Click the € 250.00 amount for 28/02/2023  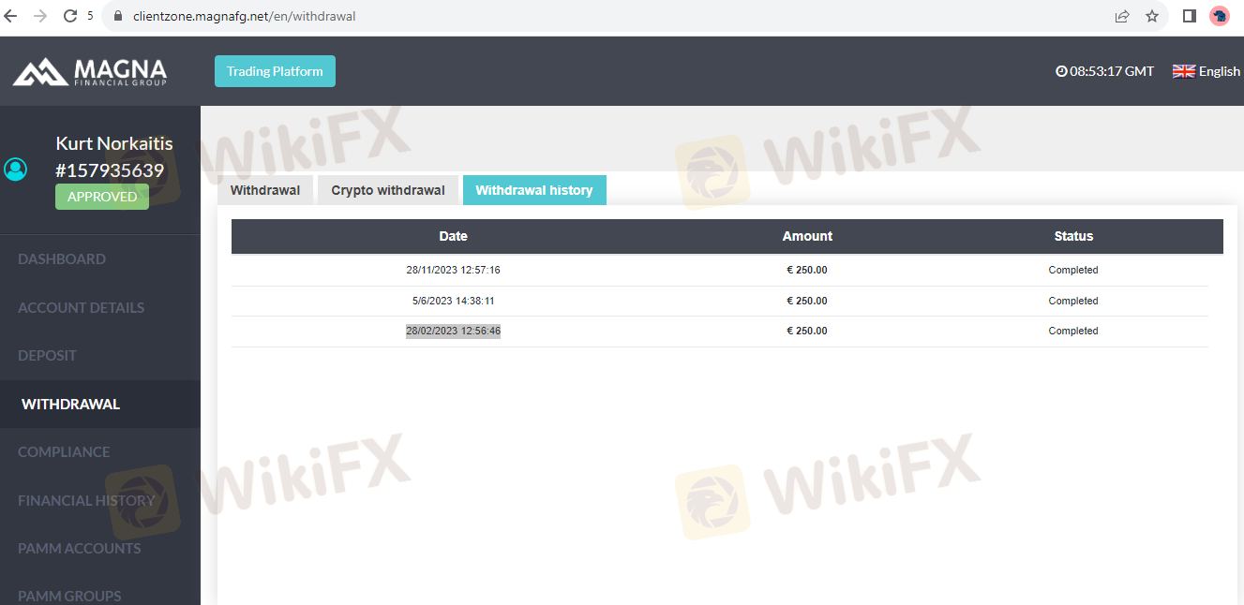[807, 331]
